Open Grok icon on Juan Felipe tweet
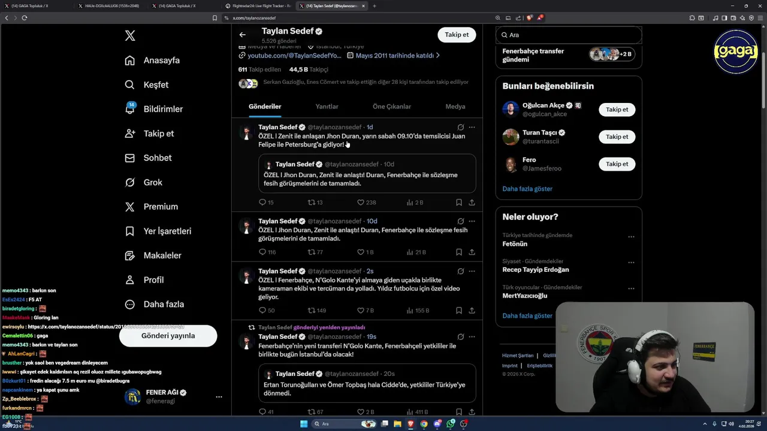The image size is (767, 431). (460, 127)
